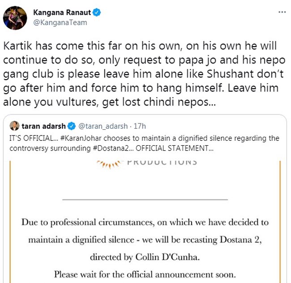Viewport: 291px width, 283px height.
Task: Click taran adarsh's small avatar
Action: point(15,126)
